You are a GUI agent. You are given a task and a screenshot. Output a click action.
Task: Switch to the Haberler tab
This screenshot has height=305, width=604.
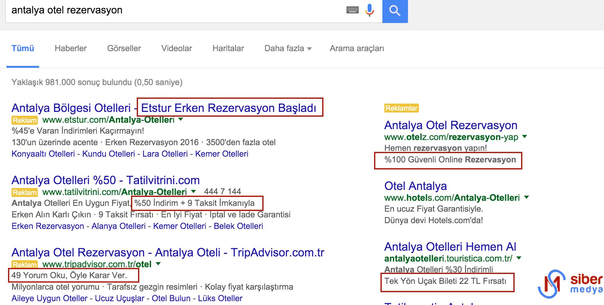[x=70, y=48]
